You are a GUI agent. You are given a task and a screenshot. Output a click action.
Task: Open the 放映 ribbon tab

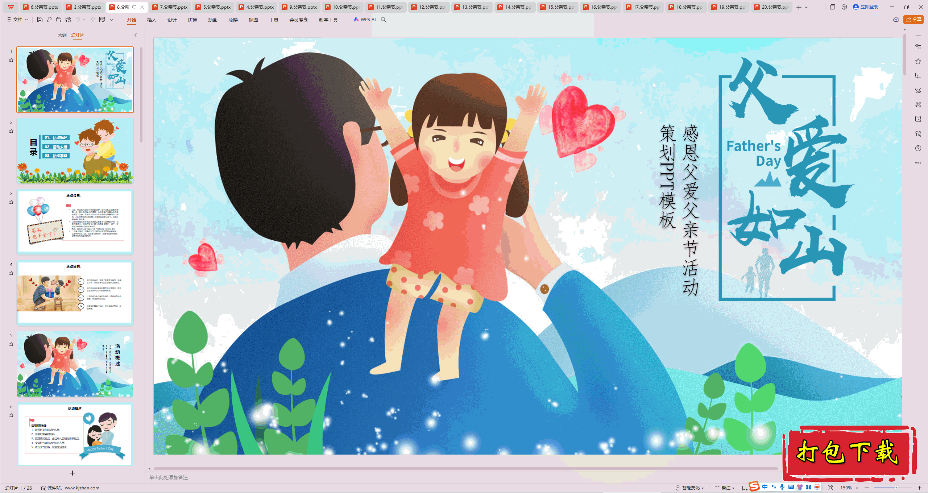(233, 20)
